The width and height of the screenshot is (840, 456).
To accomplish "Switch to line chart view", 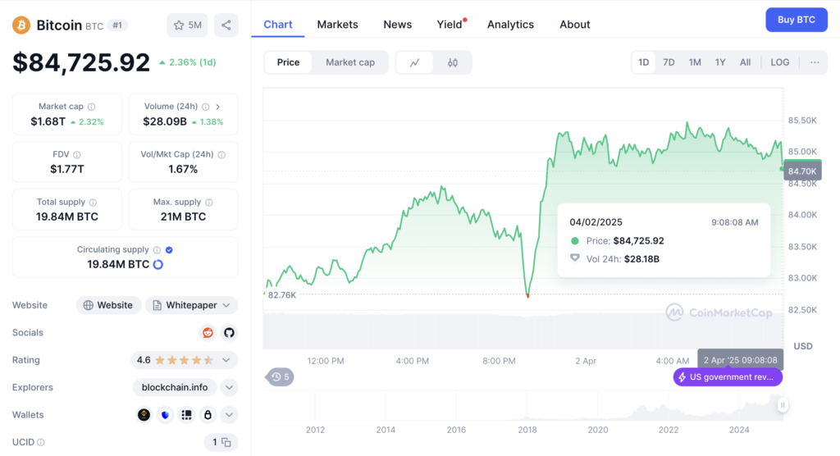I will pyautogui.click(x=414, y=62).
